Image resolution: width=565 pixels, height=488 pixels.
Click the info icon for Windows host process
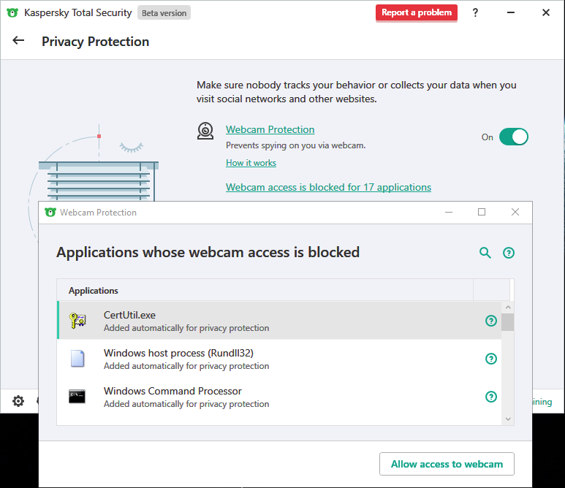(491, 359)
